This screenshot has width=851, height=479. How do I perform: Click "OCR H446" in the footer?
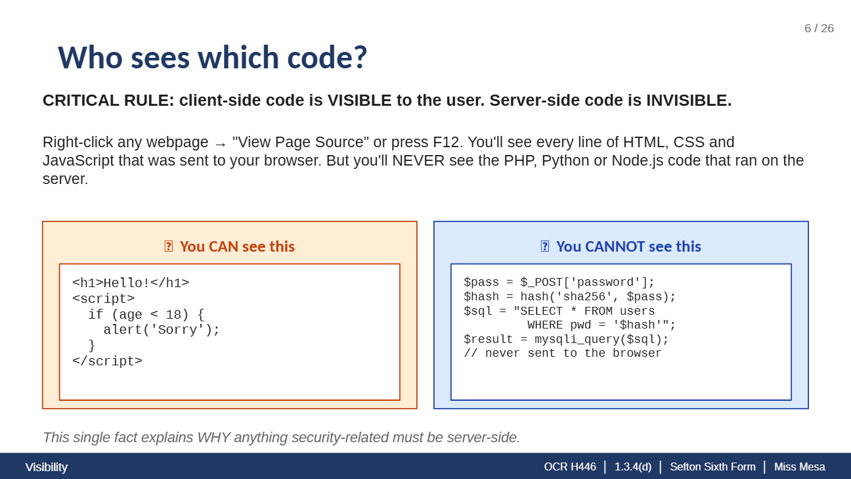click(570, 467)
